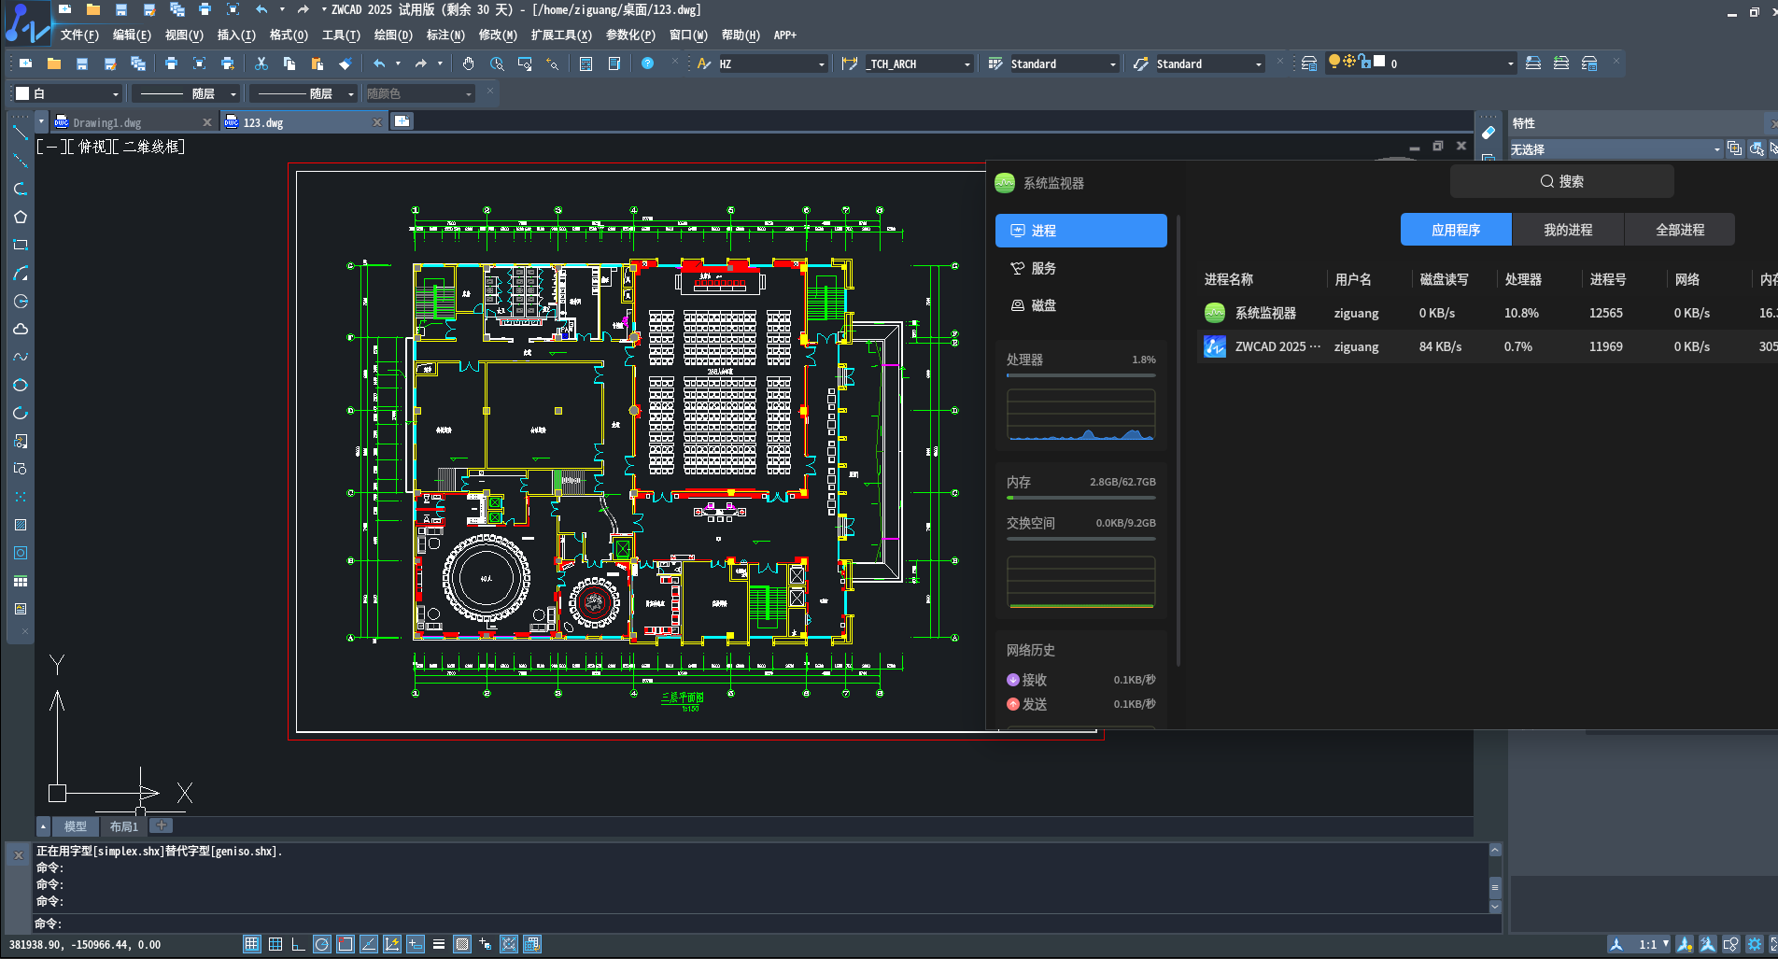The height and width of the screenshot is (959, 1778).
Task: Open the layer 0 dropdown list
Action: [1510, 64]
